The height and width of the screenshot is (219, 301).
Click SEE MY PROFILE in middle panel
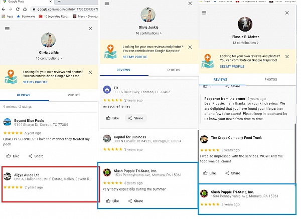(x=135, y=57)
